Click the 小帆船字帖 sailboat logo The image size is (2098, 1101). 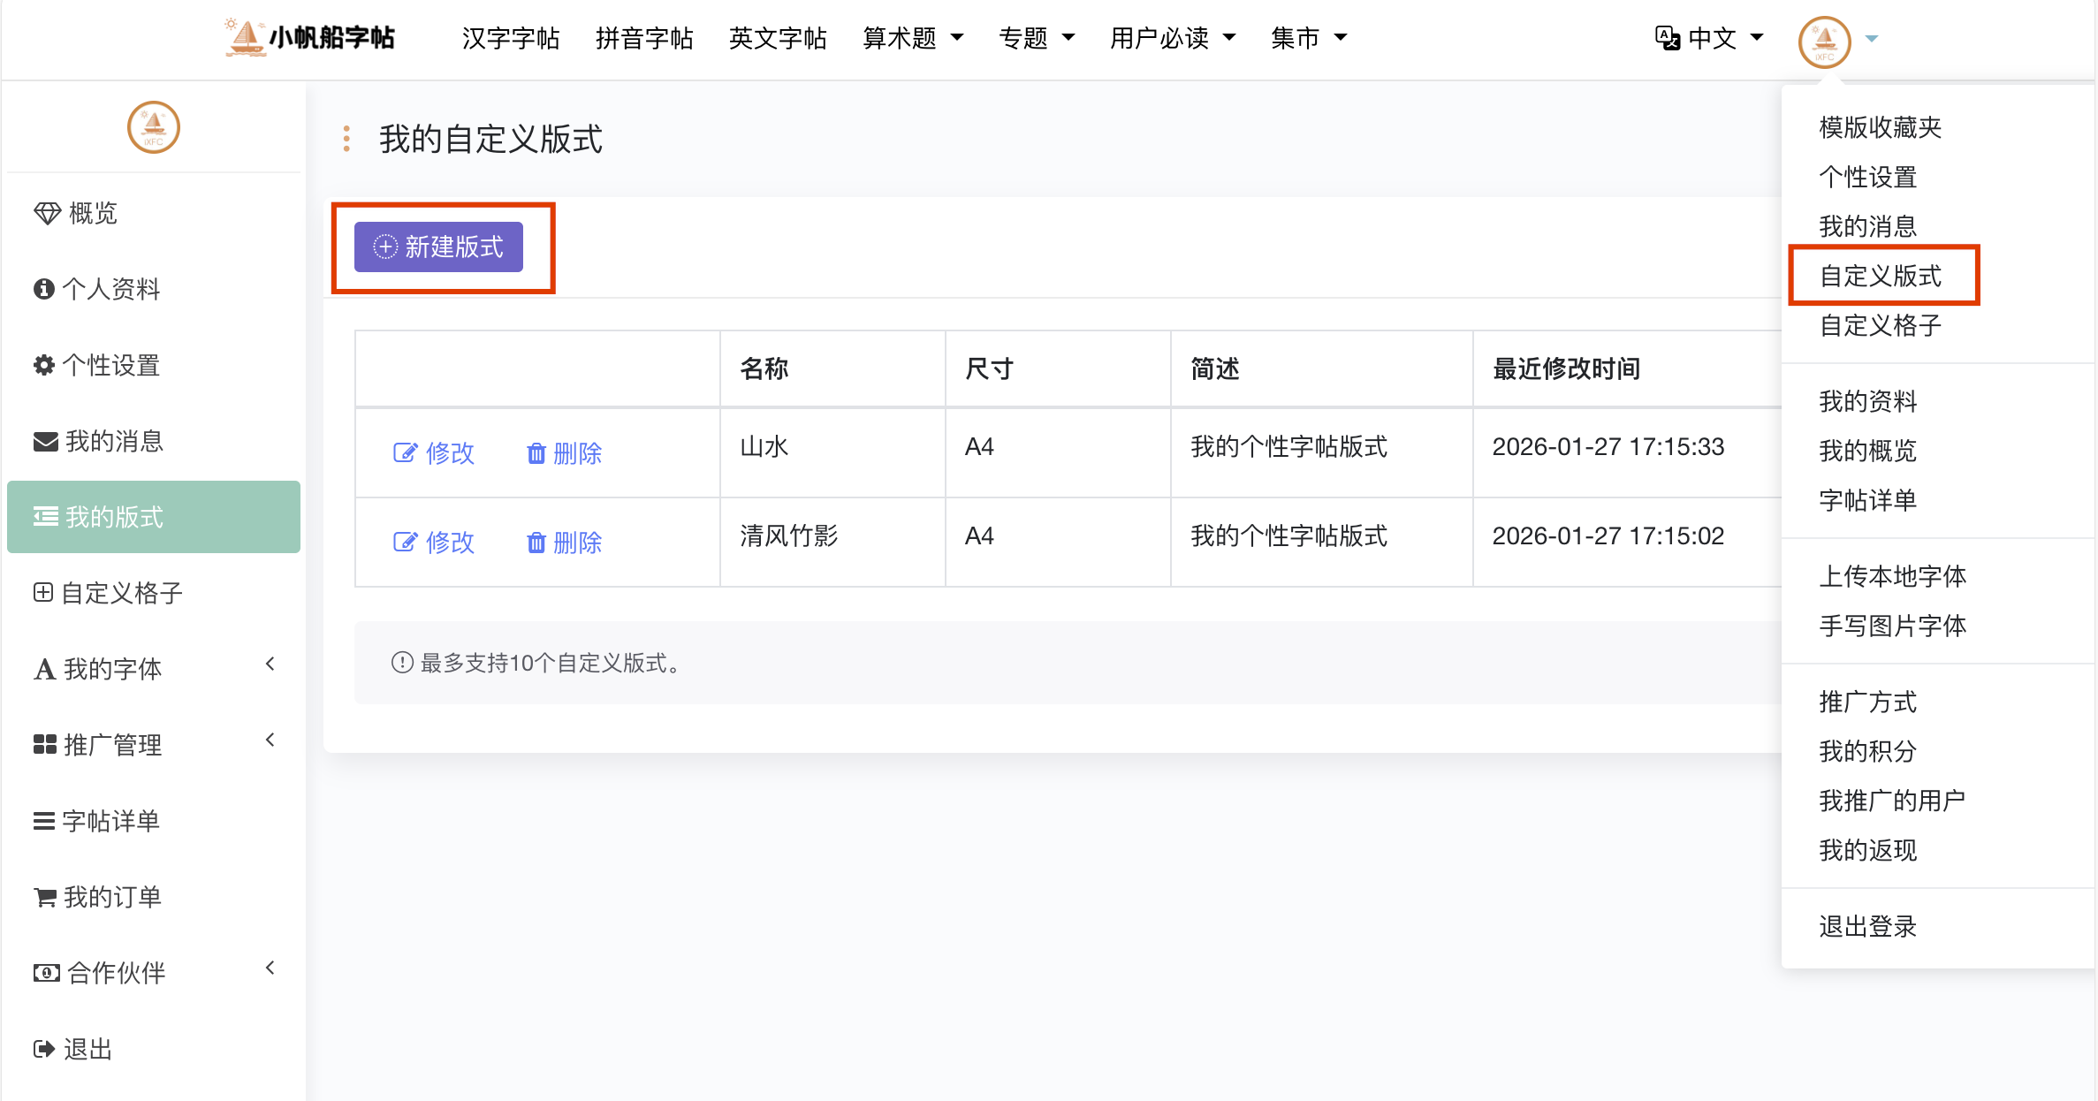(309, 37)
